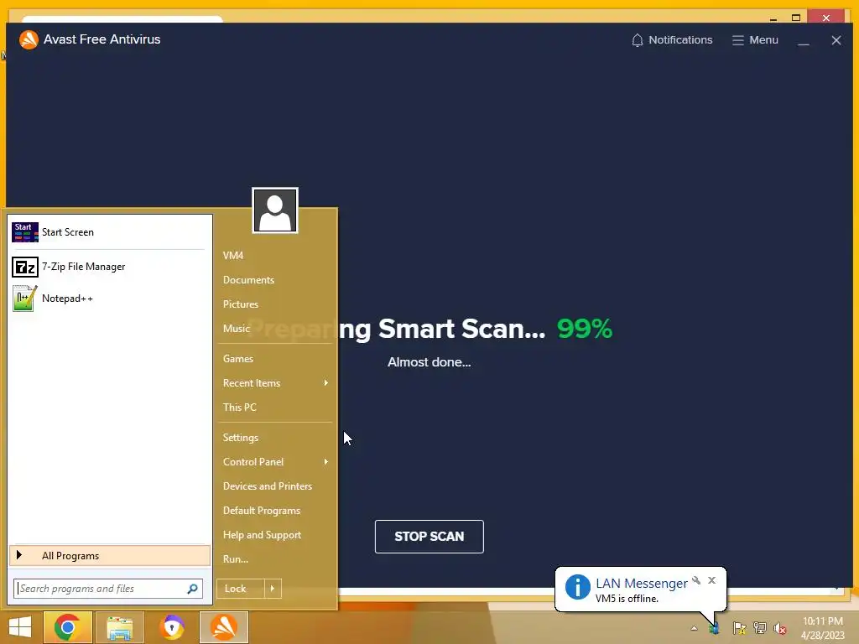859x644 pixels.
Task: Click the info icon in LAN Messenger balloon
Action: 577,587
